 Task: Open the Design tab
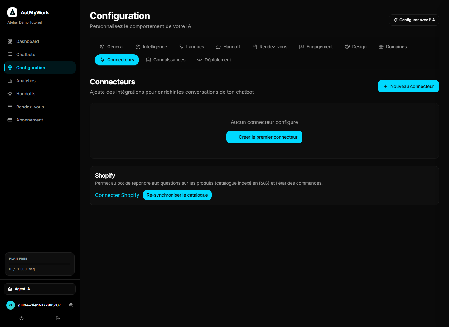[356, 47]
